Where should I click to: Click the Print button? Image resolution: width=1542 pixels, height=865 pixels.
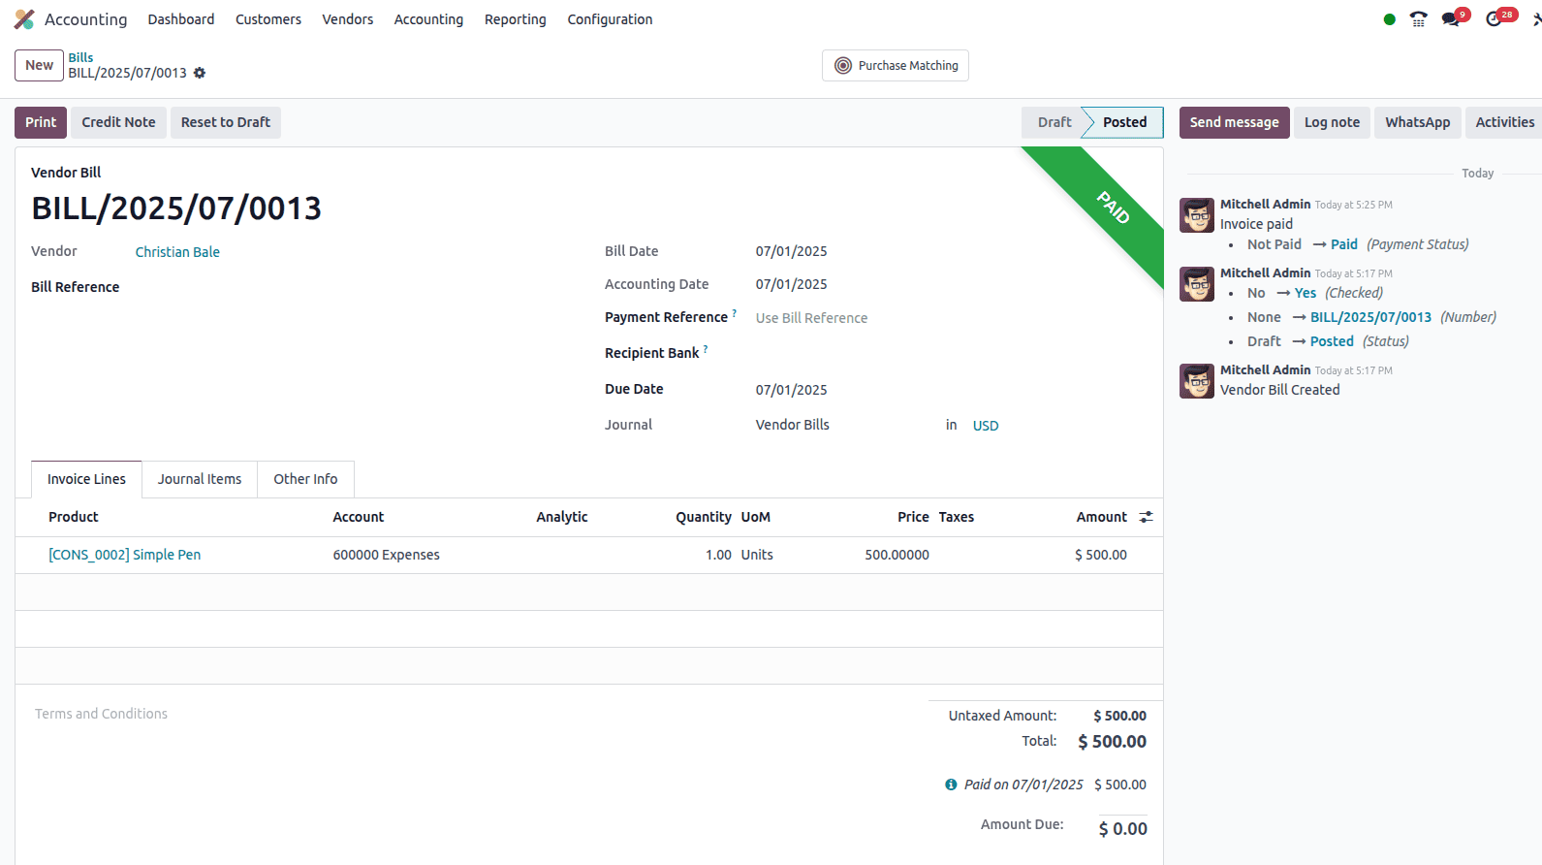click(41, 122)
